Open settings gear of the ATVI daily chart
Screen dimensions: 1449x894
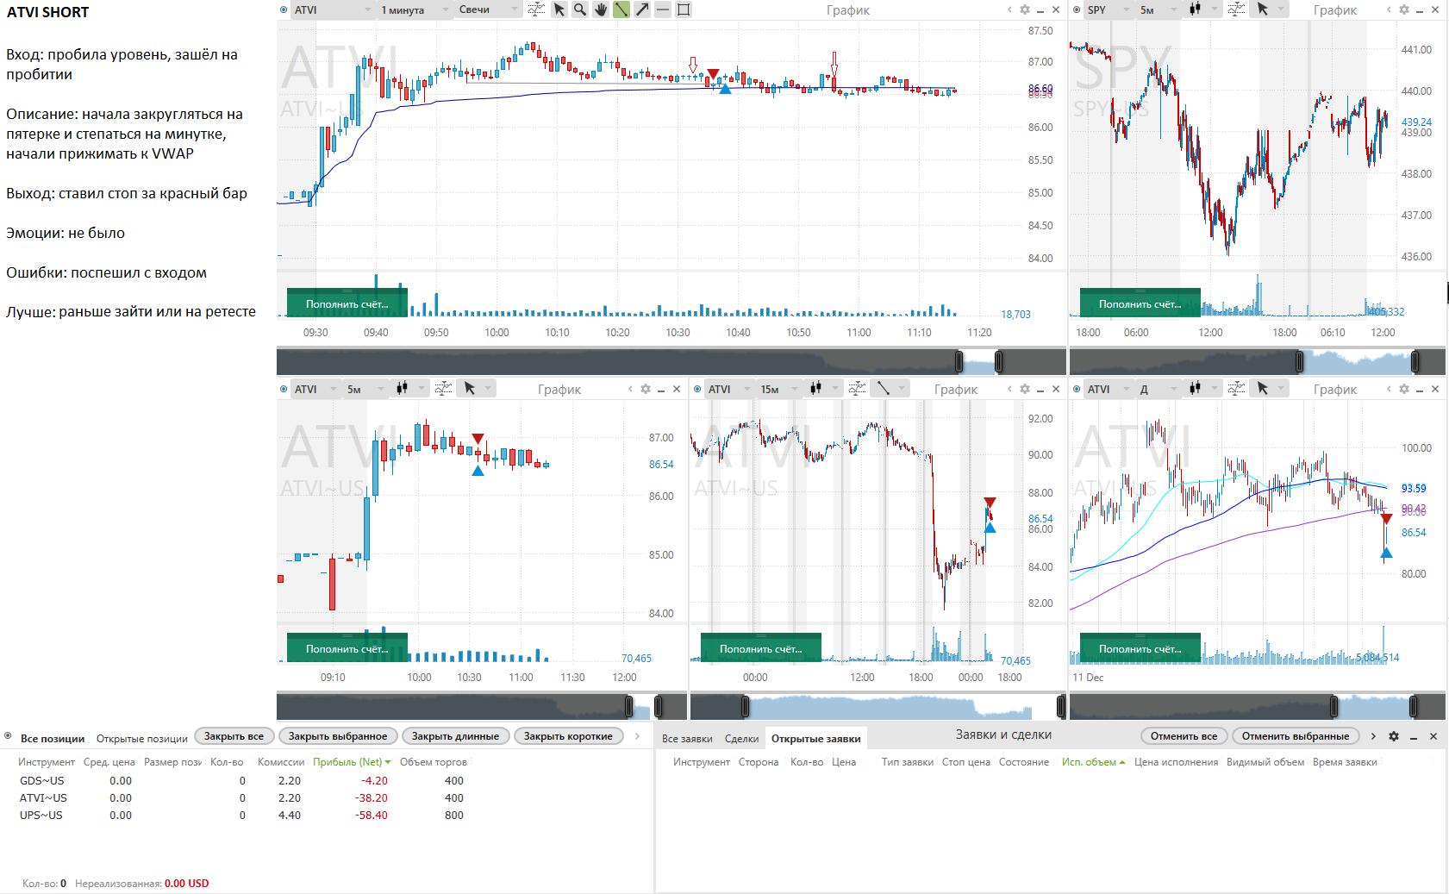coord(1404,389)
